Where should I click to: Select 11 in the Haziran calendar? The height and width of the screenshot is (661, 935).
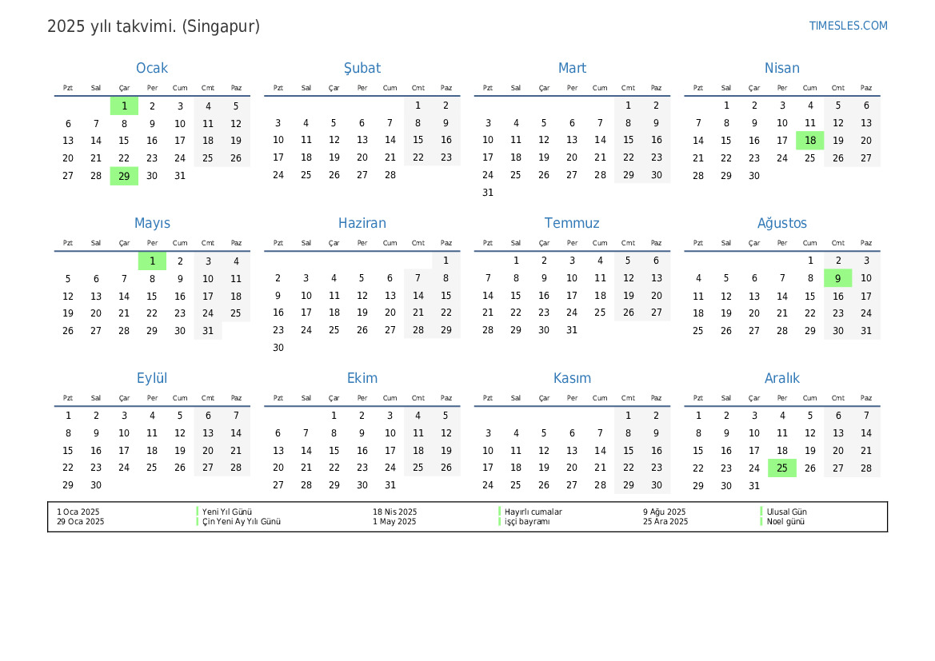click(x=334, y=296)
